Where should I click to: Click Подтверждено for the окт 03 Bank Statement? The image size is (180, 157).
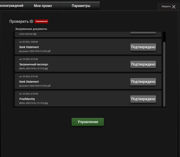point(143,47)
